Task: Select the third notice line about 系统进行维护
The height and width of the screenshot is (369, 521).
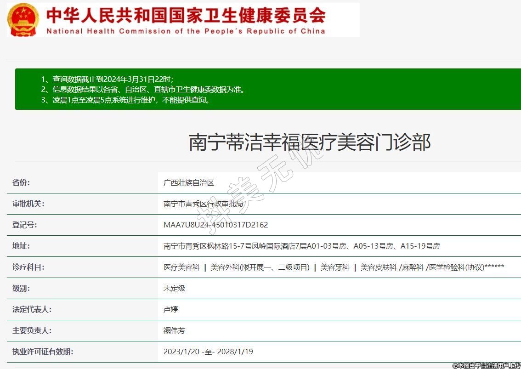Action: (x=125, y=100)
